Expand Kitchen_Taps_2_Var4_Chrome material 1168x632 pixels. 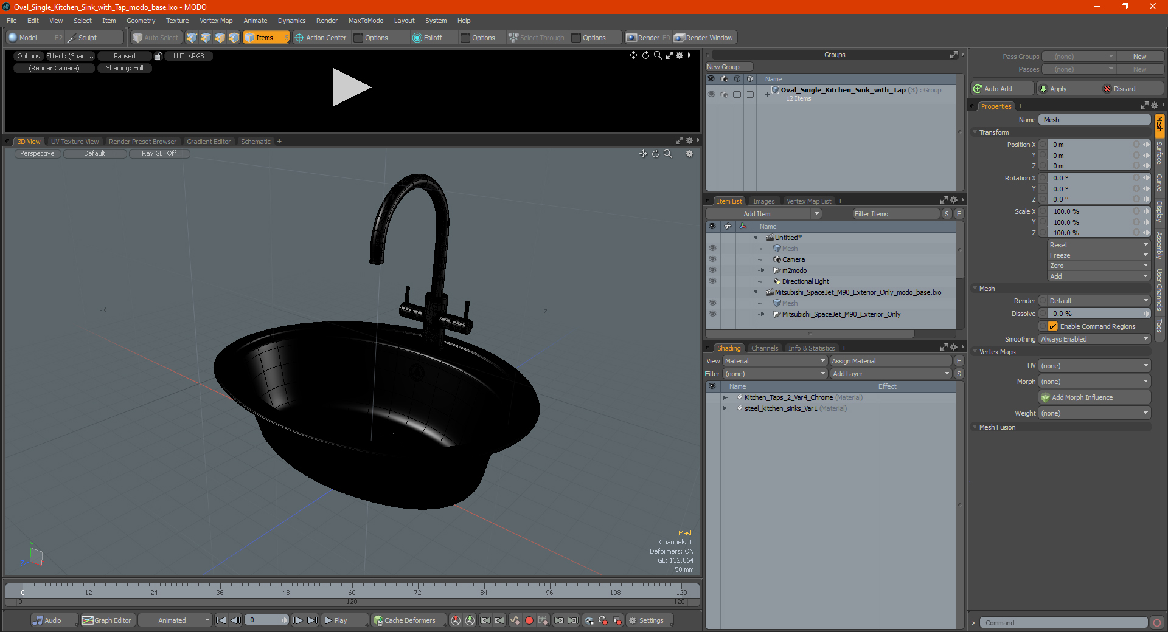[725, 397]
